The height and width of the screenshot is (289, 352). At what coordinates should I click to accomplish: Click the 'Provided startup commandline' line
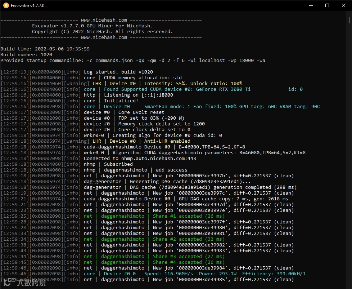[x=133, y=61]
